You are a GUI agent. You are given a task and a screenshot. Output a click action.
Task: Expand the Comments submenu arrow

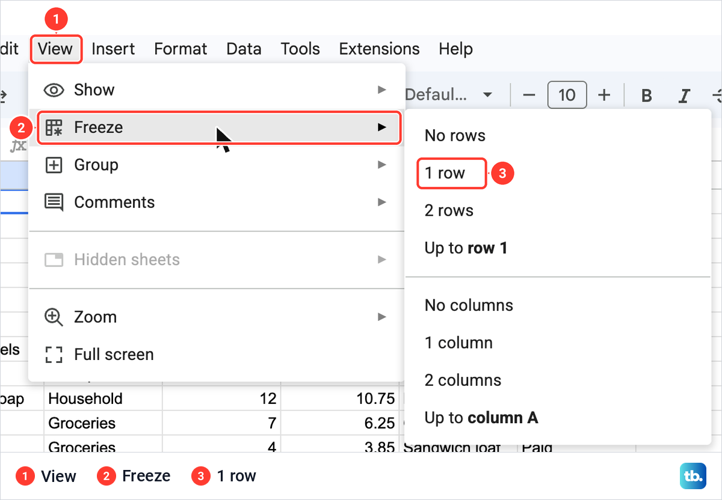pyautogui.click(x=381, y=202)
